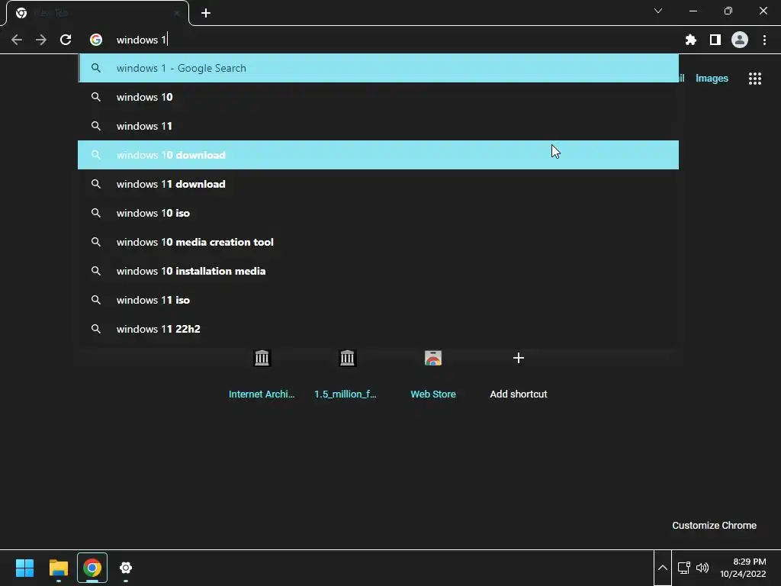Select the New Tab browser tab

[x=97, y=13]
